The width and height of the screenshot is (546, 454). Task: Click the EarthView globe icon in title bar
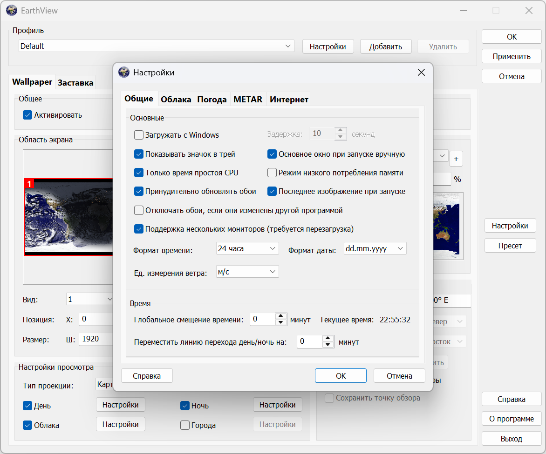12,10
